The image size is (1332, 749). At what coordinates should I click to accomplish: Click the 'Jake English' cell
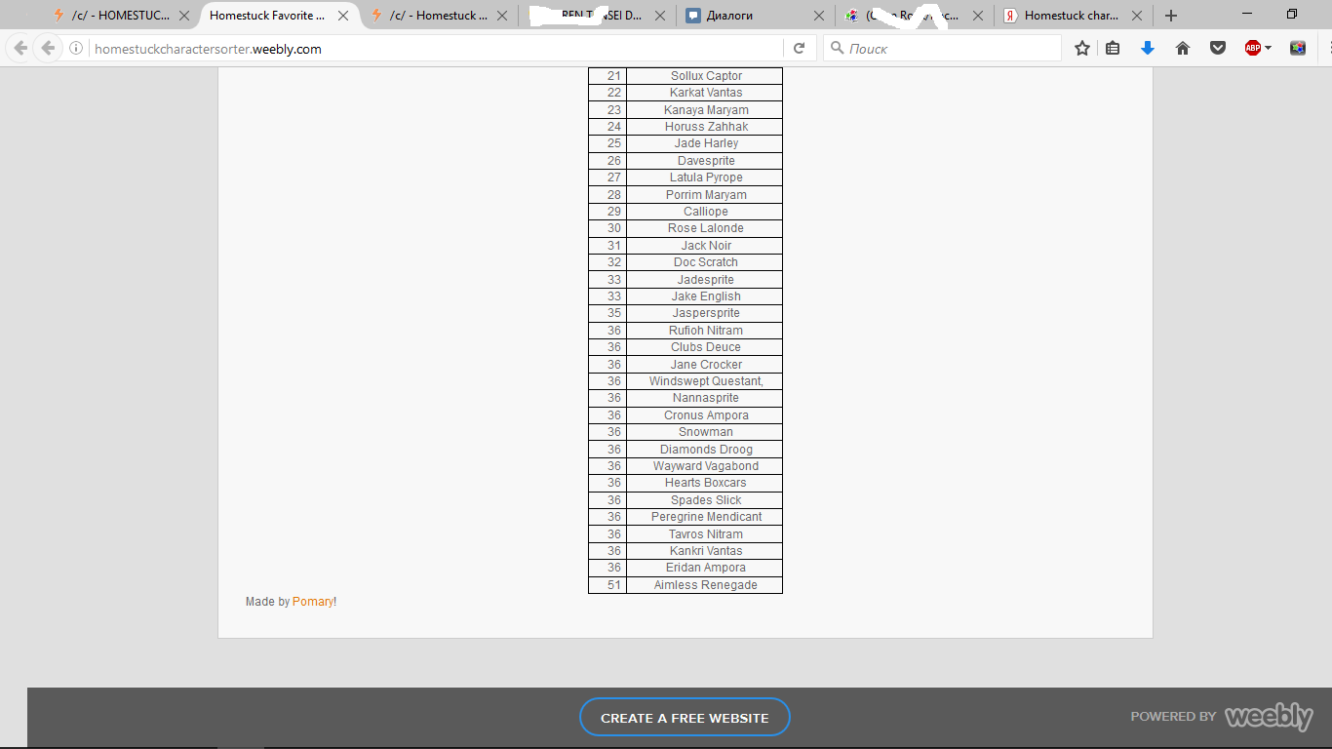[x=705, y=296]
